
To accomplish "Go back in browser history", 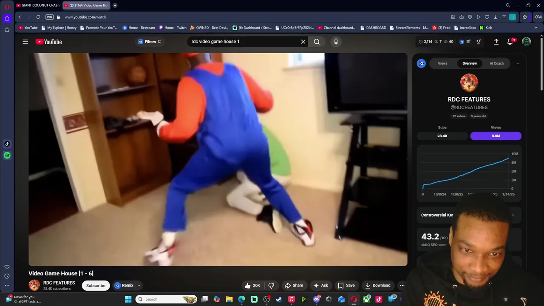I will pyautogui.click(x=20, y=17).
